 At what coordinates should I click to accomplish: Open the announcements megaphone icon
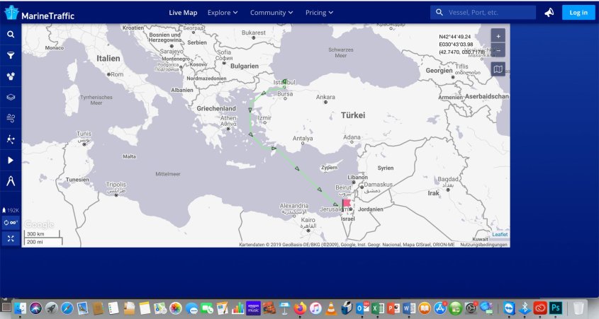[549, 13]
